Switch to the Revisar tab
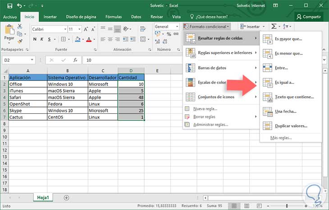Image resolution: width=329 pixels, height=210 pixels. point(157,17)
